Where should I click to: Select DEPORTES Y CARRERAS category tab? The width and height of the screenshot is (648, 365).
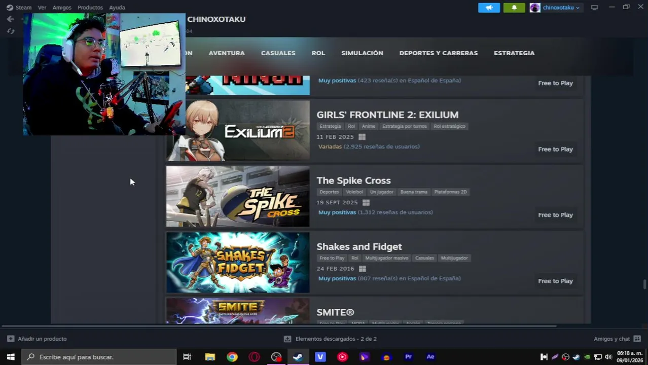click(x=439, y=53)
